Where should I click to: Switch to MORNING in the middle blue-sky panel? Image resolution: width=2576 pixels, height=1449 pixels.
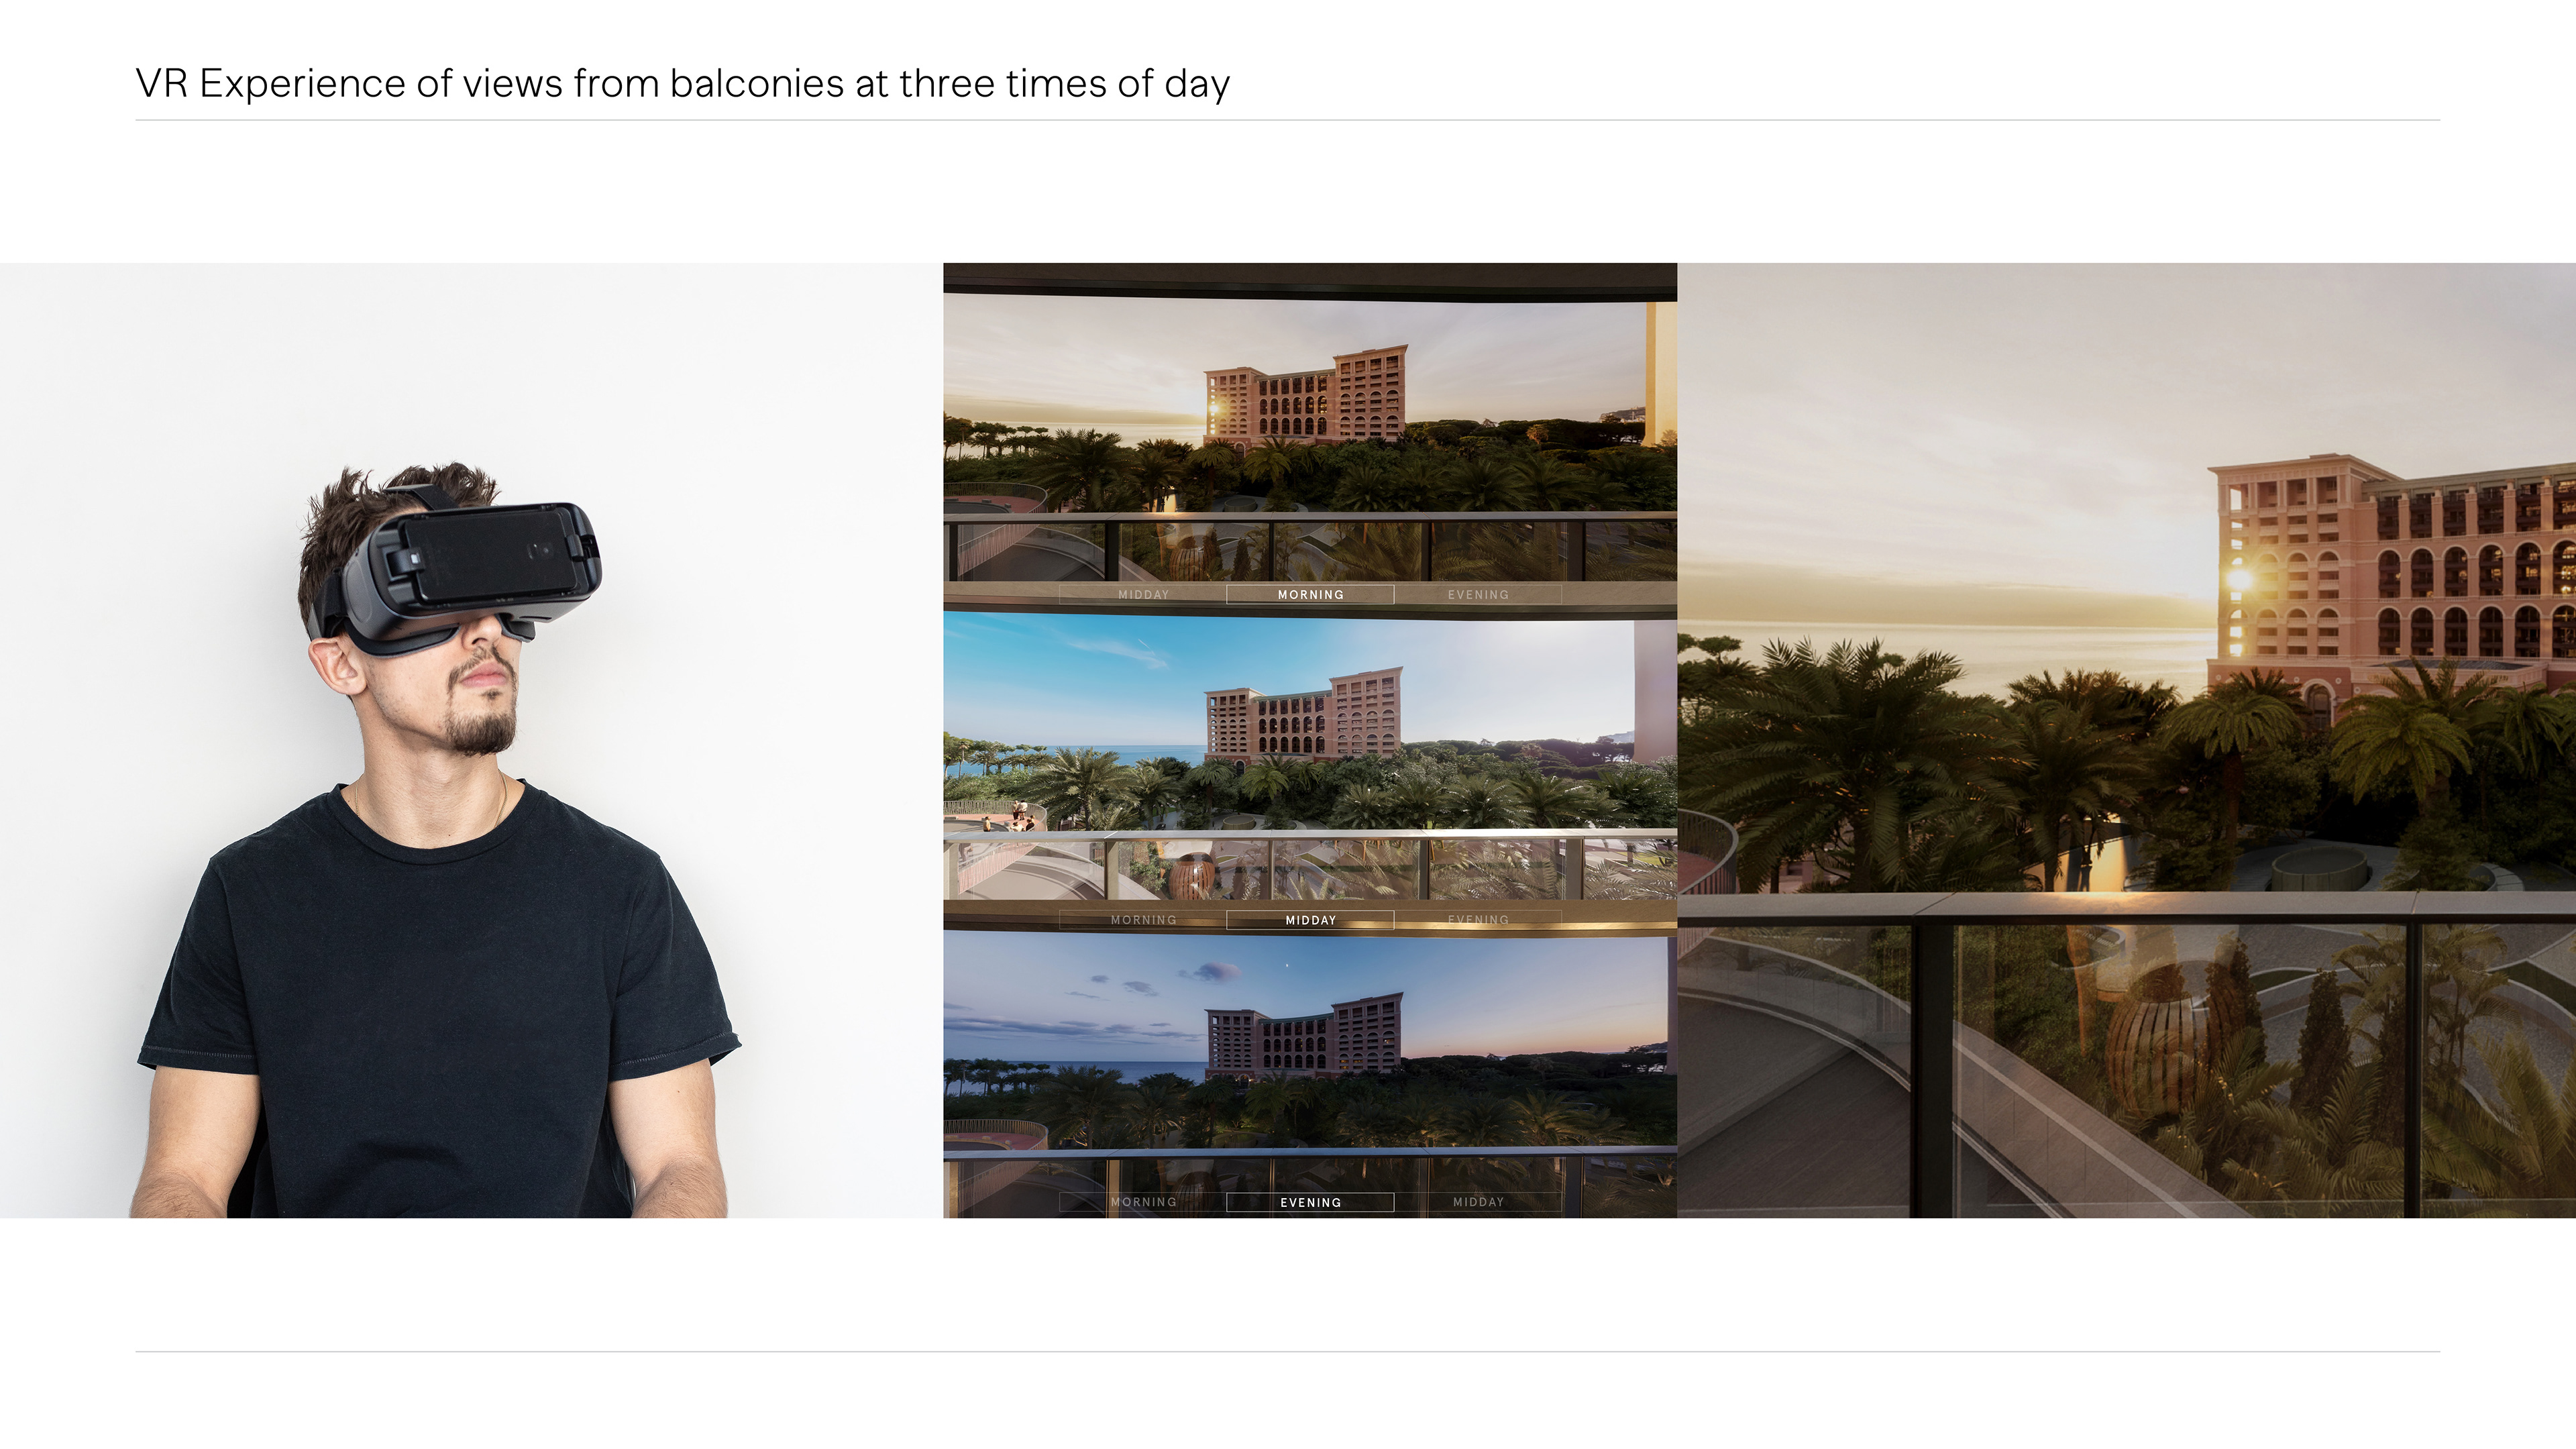tap(1143, 920)
